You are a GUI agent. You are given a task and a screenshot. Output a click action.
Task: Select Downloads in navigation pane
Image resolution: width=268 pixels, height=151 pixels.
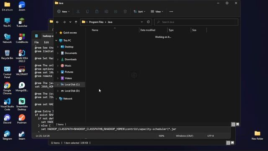tap(71, 60)
